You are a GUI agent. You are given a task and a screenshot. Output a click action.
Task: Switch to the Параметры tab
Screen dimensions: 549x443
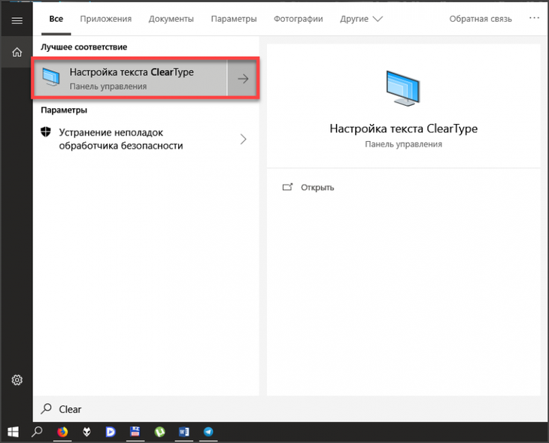pos(234,19)
